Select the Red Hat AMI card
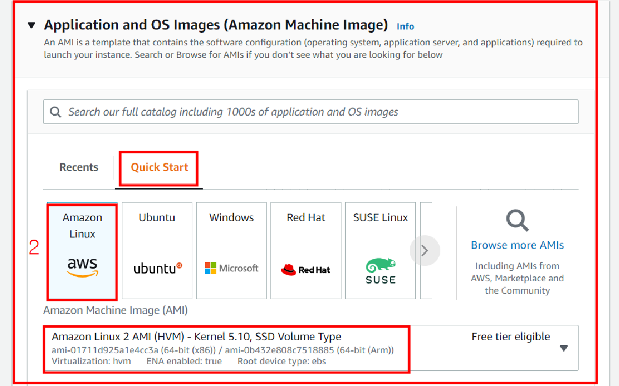This screenshot has width=619, height=386. tap(306, 251)
